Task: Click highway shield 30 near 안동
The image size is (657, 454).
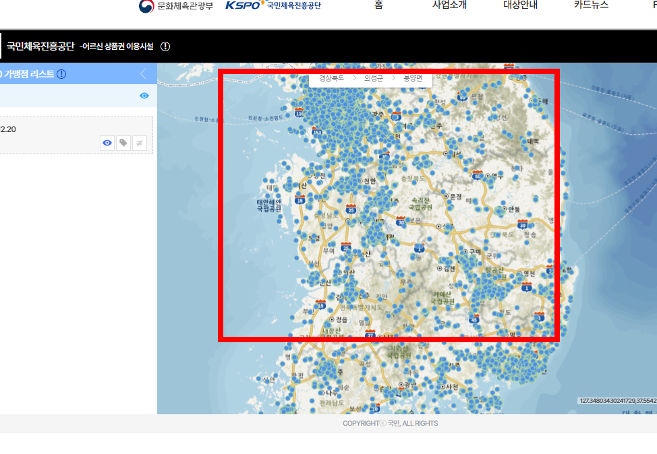Action: tap(522, 224)
